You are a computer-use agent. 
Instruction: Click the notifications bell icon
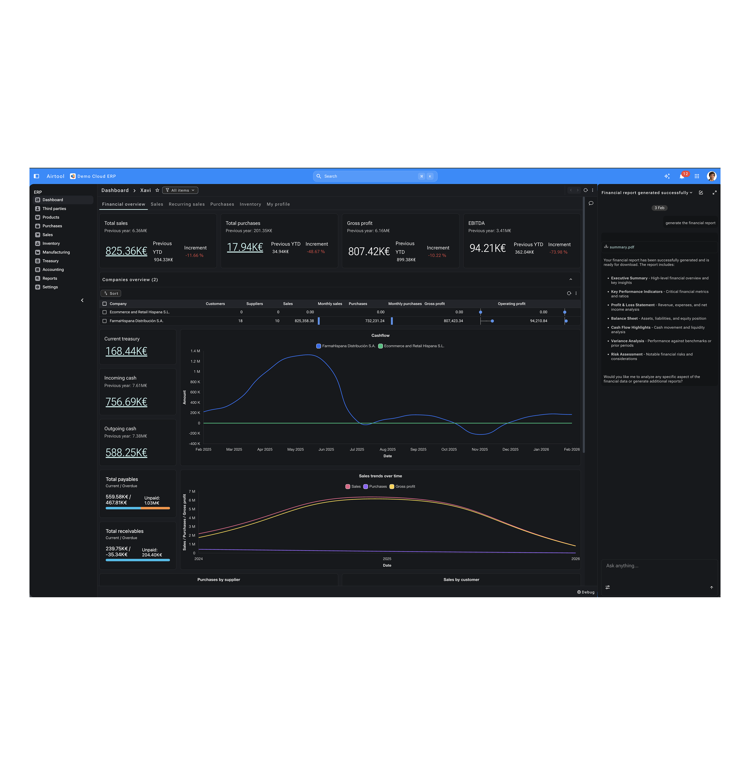coord(681,176)
